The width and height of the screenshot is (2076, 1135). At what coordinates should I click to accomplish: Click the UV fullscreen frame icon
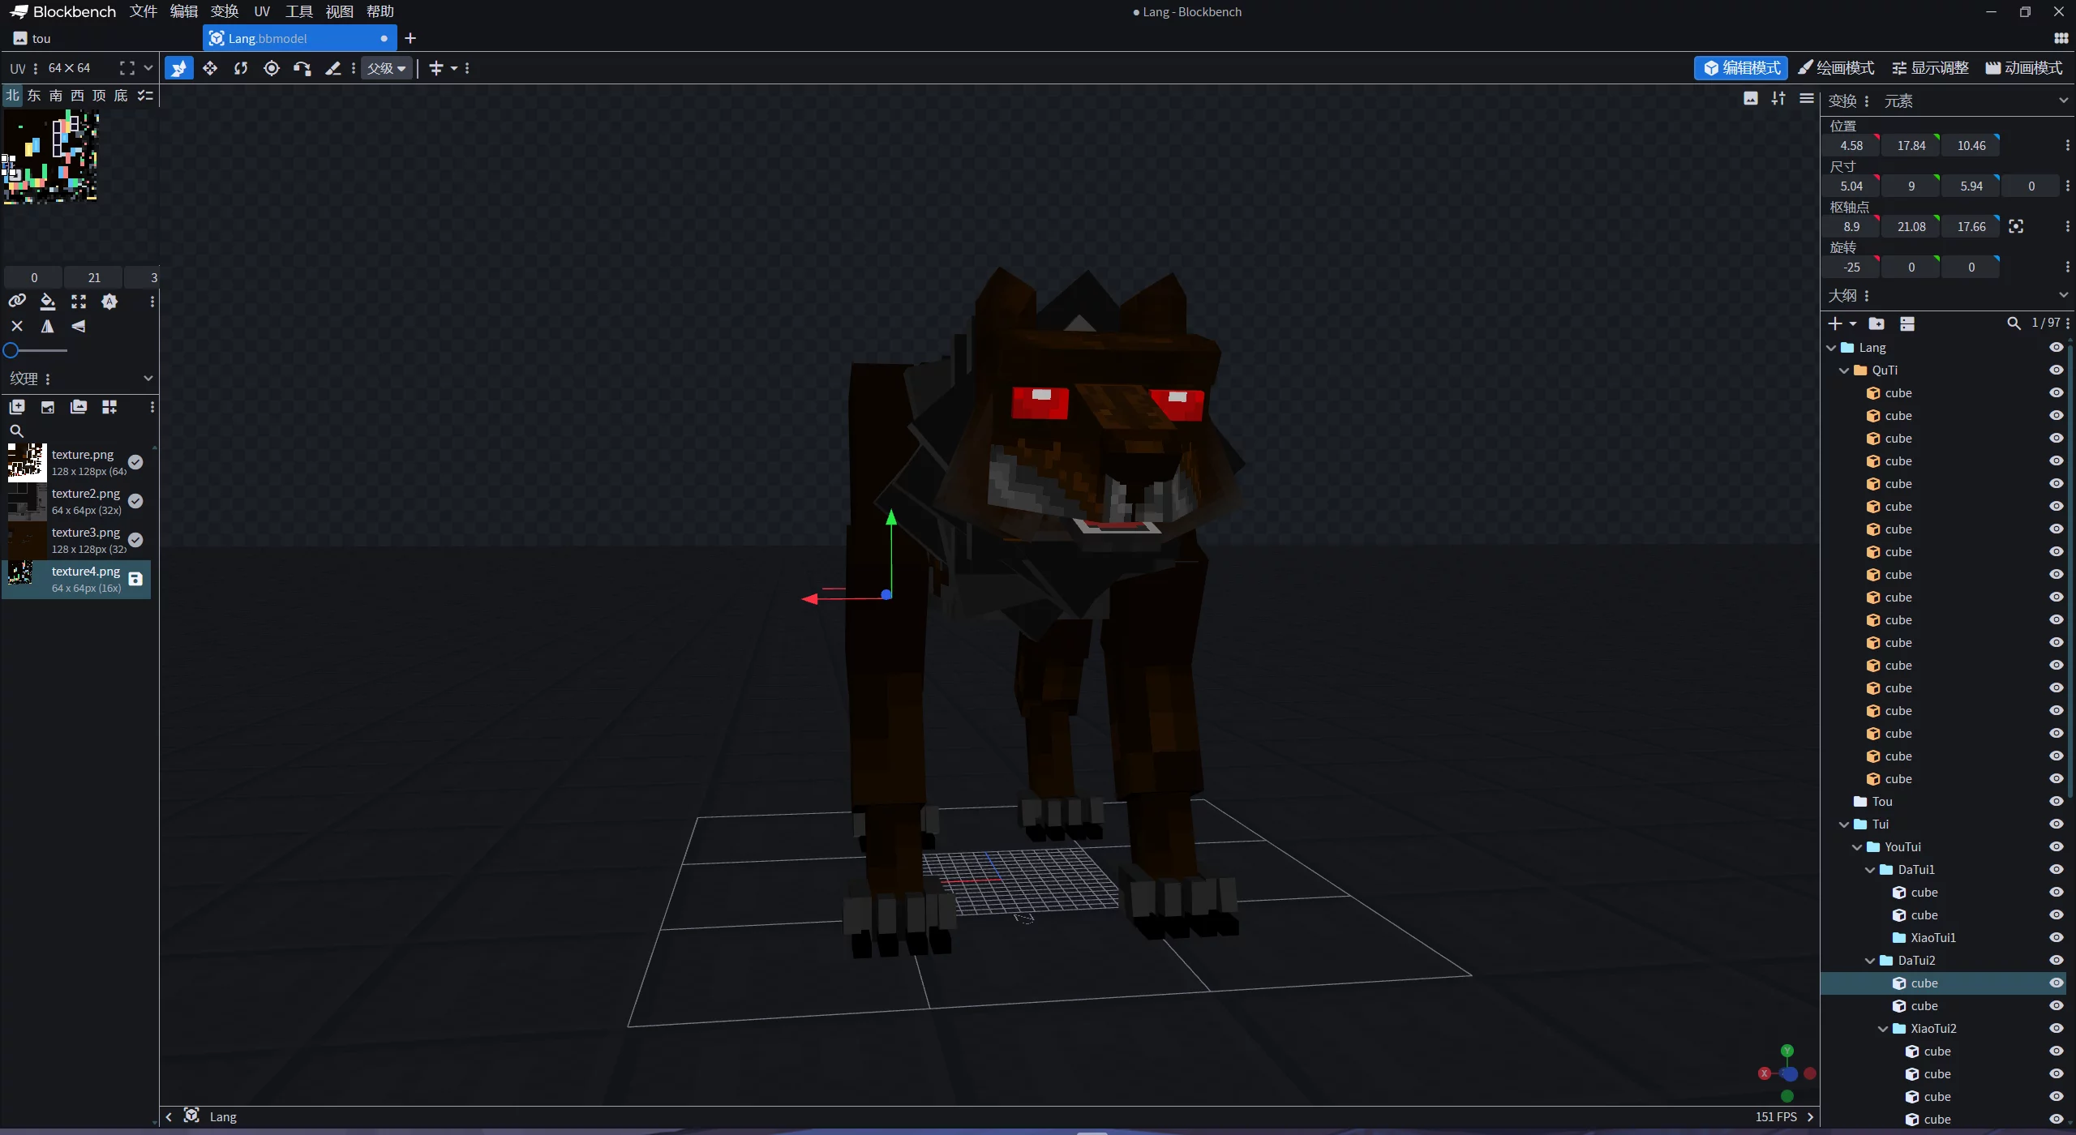click(127, 68)
